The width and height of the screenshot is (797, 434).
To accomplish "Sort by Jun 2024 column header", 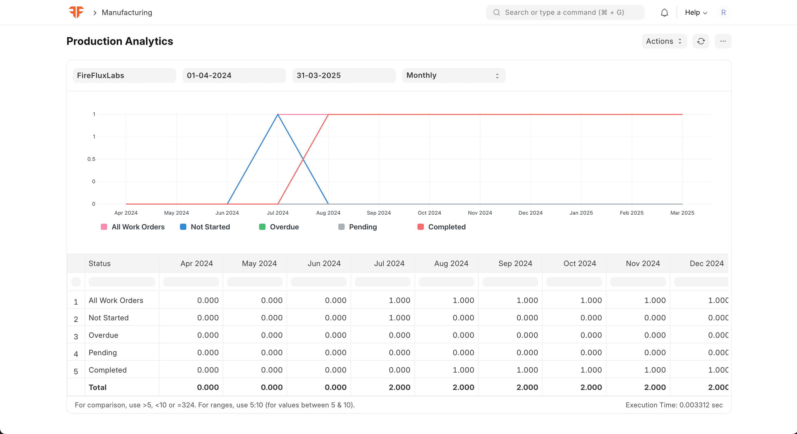I will click(319, 263).
